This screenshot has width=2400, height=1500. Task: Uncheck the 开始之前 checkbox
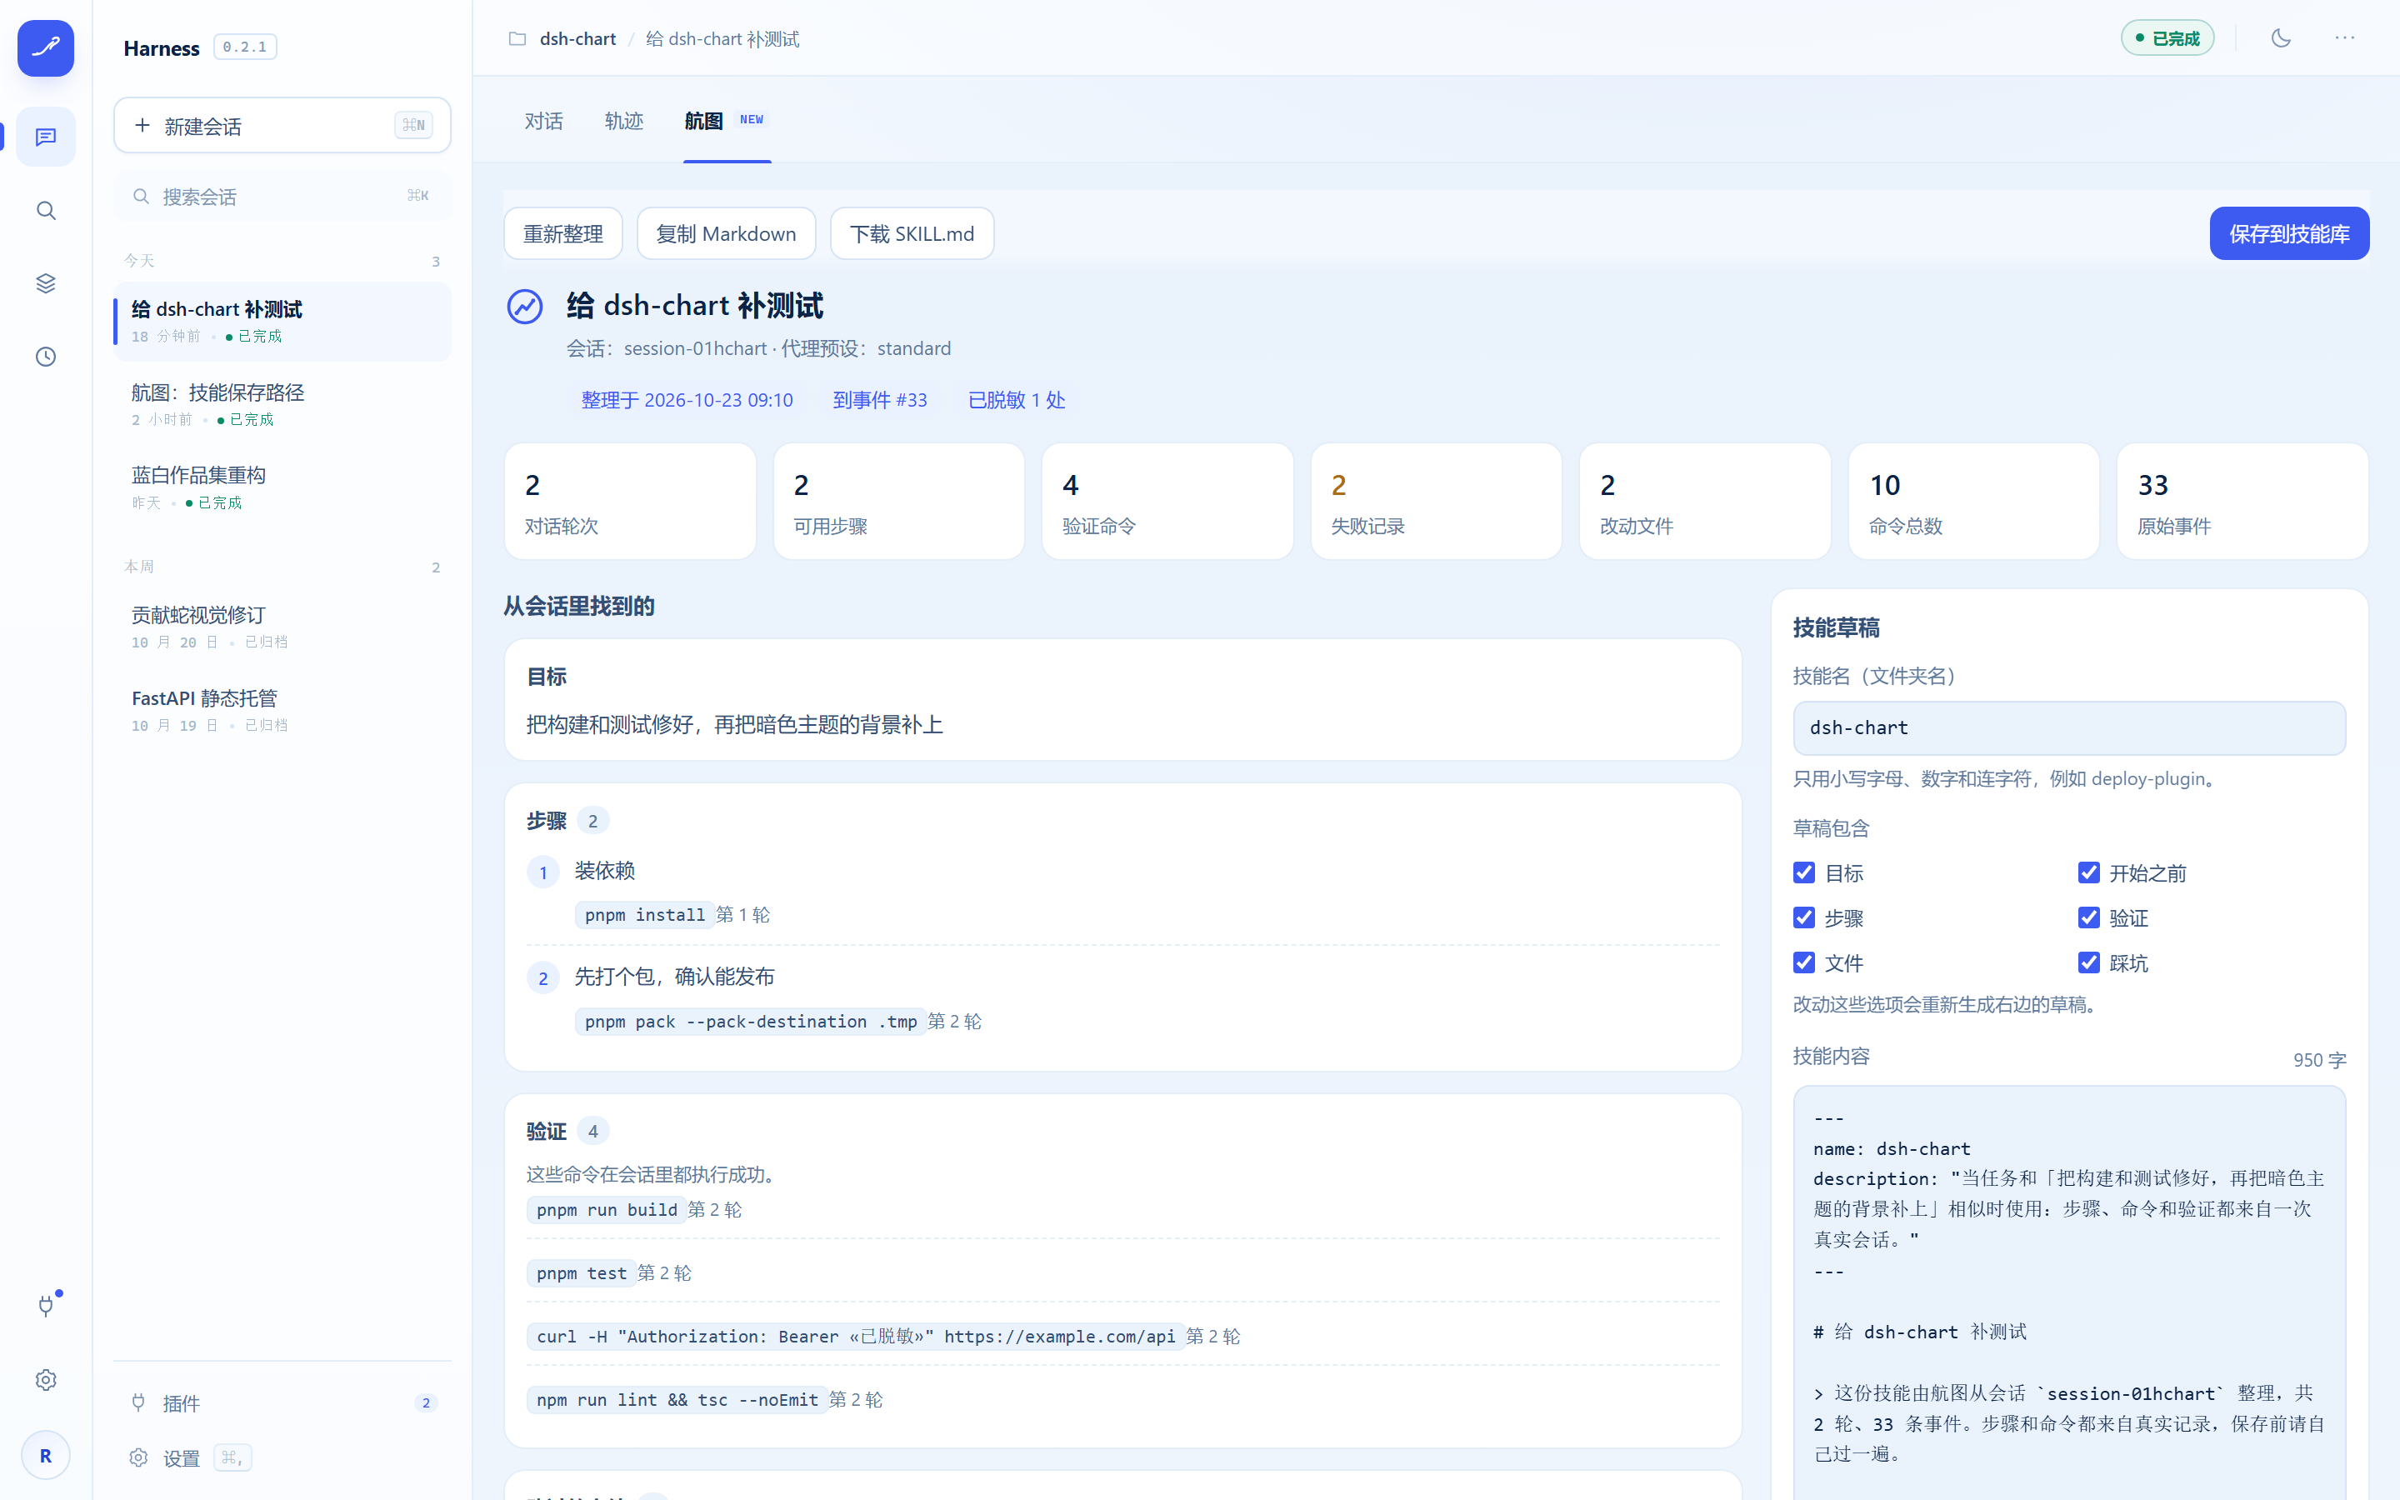tap(2088, 873)
